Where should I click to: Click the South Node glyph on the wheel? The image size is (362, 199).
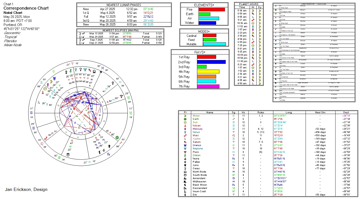pyautogui.click(x=68, y=154)
